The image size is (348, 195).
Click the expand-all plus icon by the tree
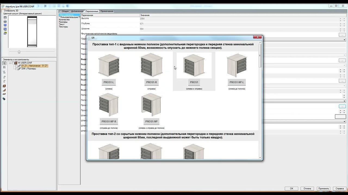(4, 63)
